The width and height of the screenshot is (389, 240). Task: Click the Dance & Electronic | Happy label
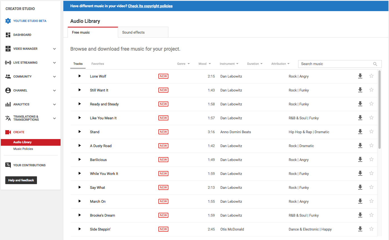(x=310, y=229)
